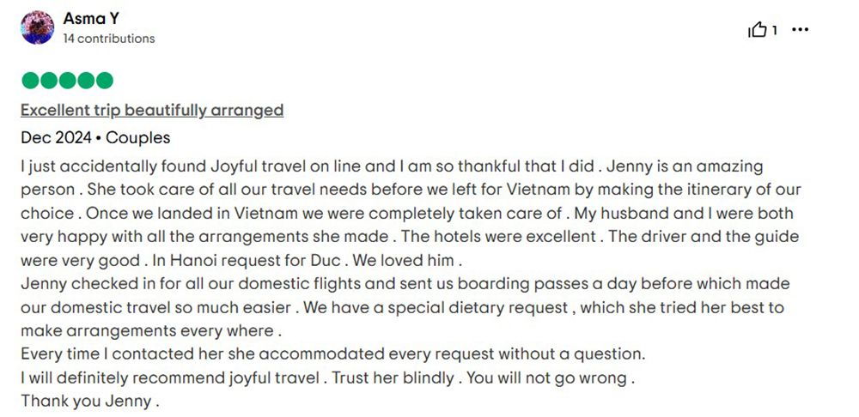
Task: Click the line starting "Every time I contacted her"
Action: coord(333,354)
